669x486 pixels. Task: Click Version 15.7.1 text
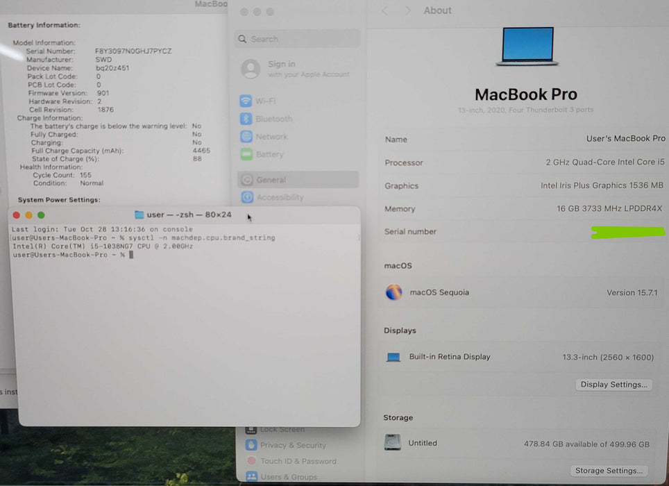632,293
